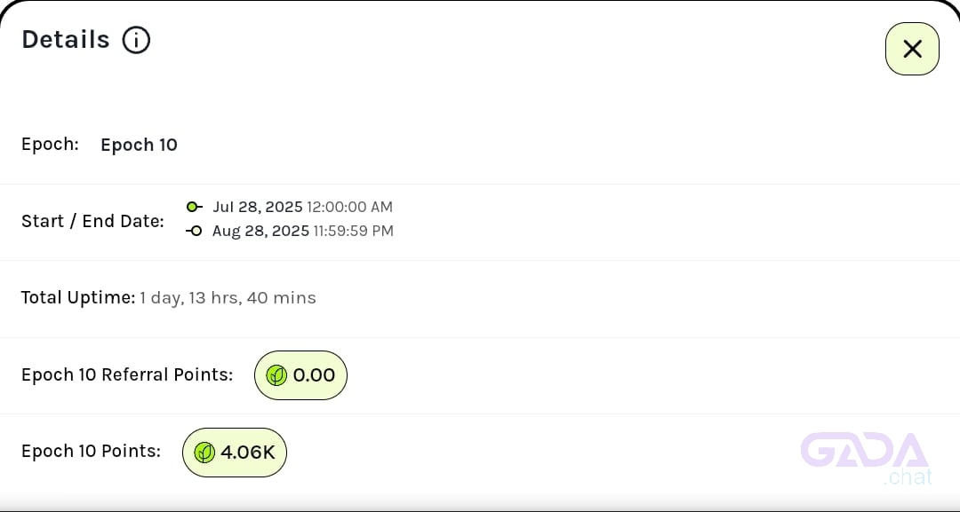Click the Epoch label
Viewport: 960px width, 512px height.
(x=50, y=144)
